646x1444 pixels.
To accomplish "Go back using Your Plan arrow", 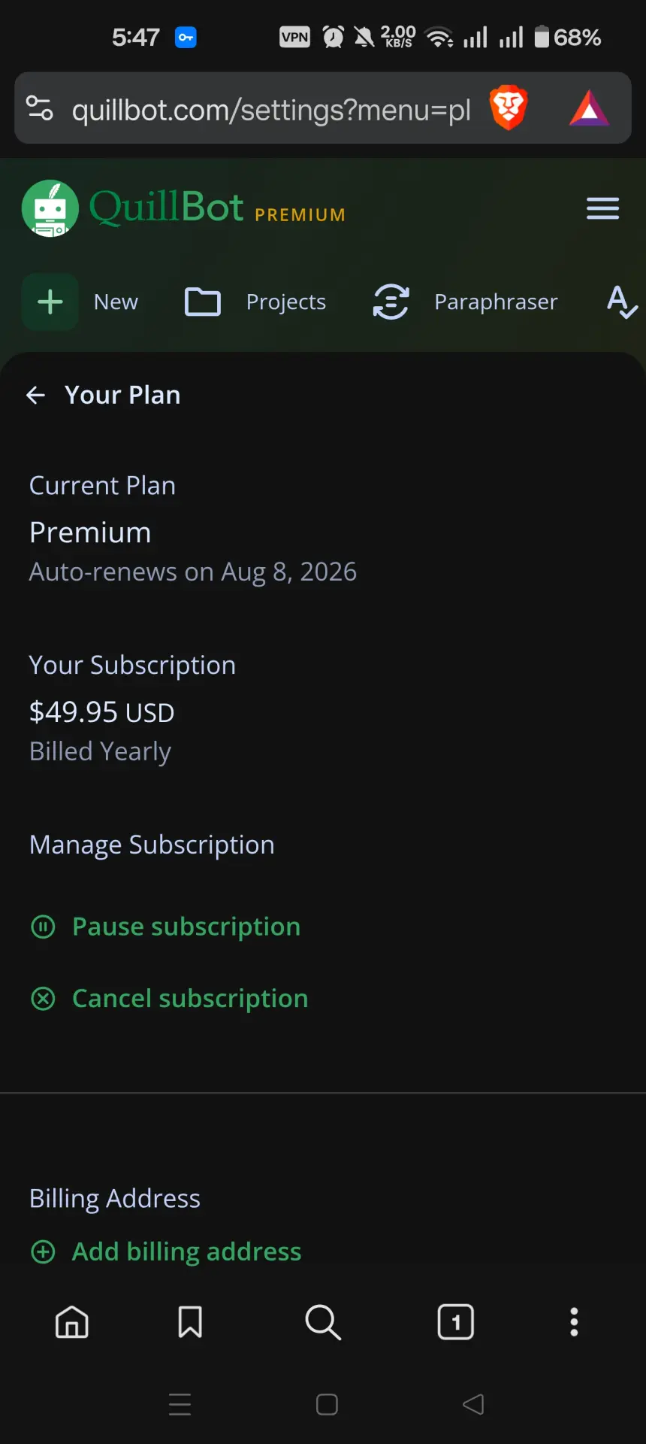I will point(36,395).
